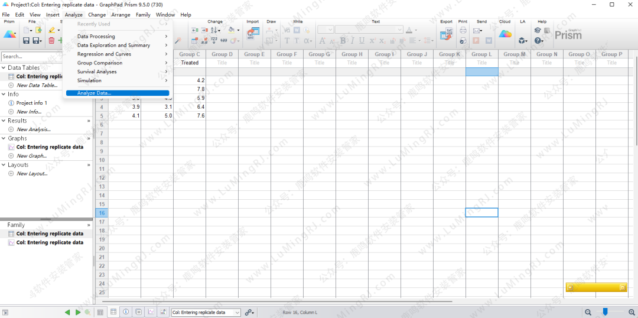
Task: Collapse the Data Tables section
Action: point(4,68)
